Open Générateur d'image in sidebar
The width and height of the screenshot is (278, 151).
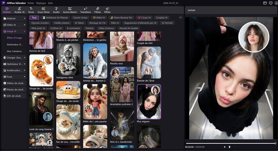tap(15, 44)
